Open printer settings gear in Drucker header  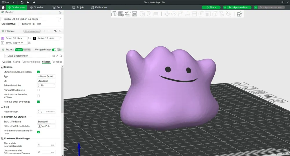(60, 12)
